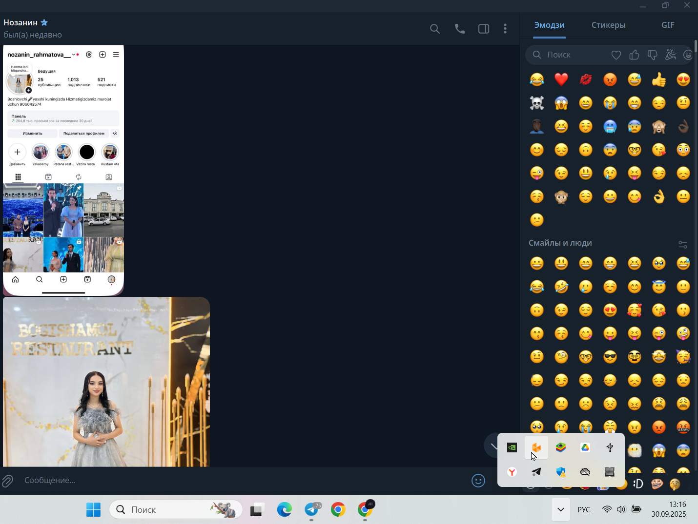Open the NVIDIA icon in tray overflow
698x524 pixels.
(x=512, y=447)
